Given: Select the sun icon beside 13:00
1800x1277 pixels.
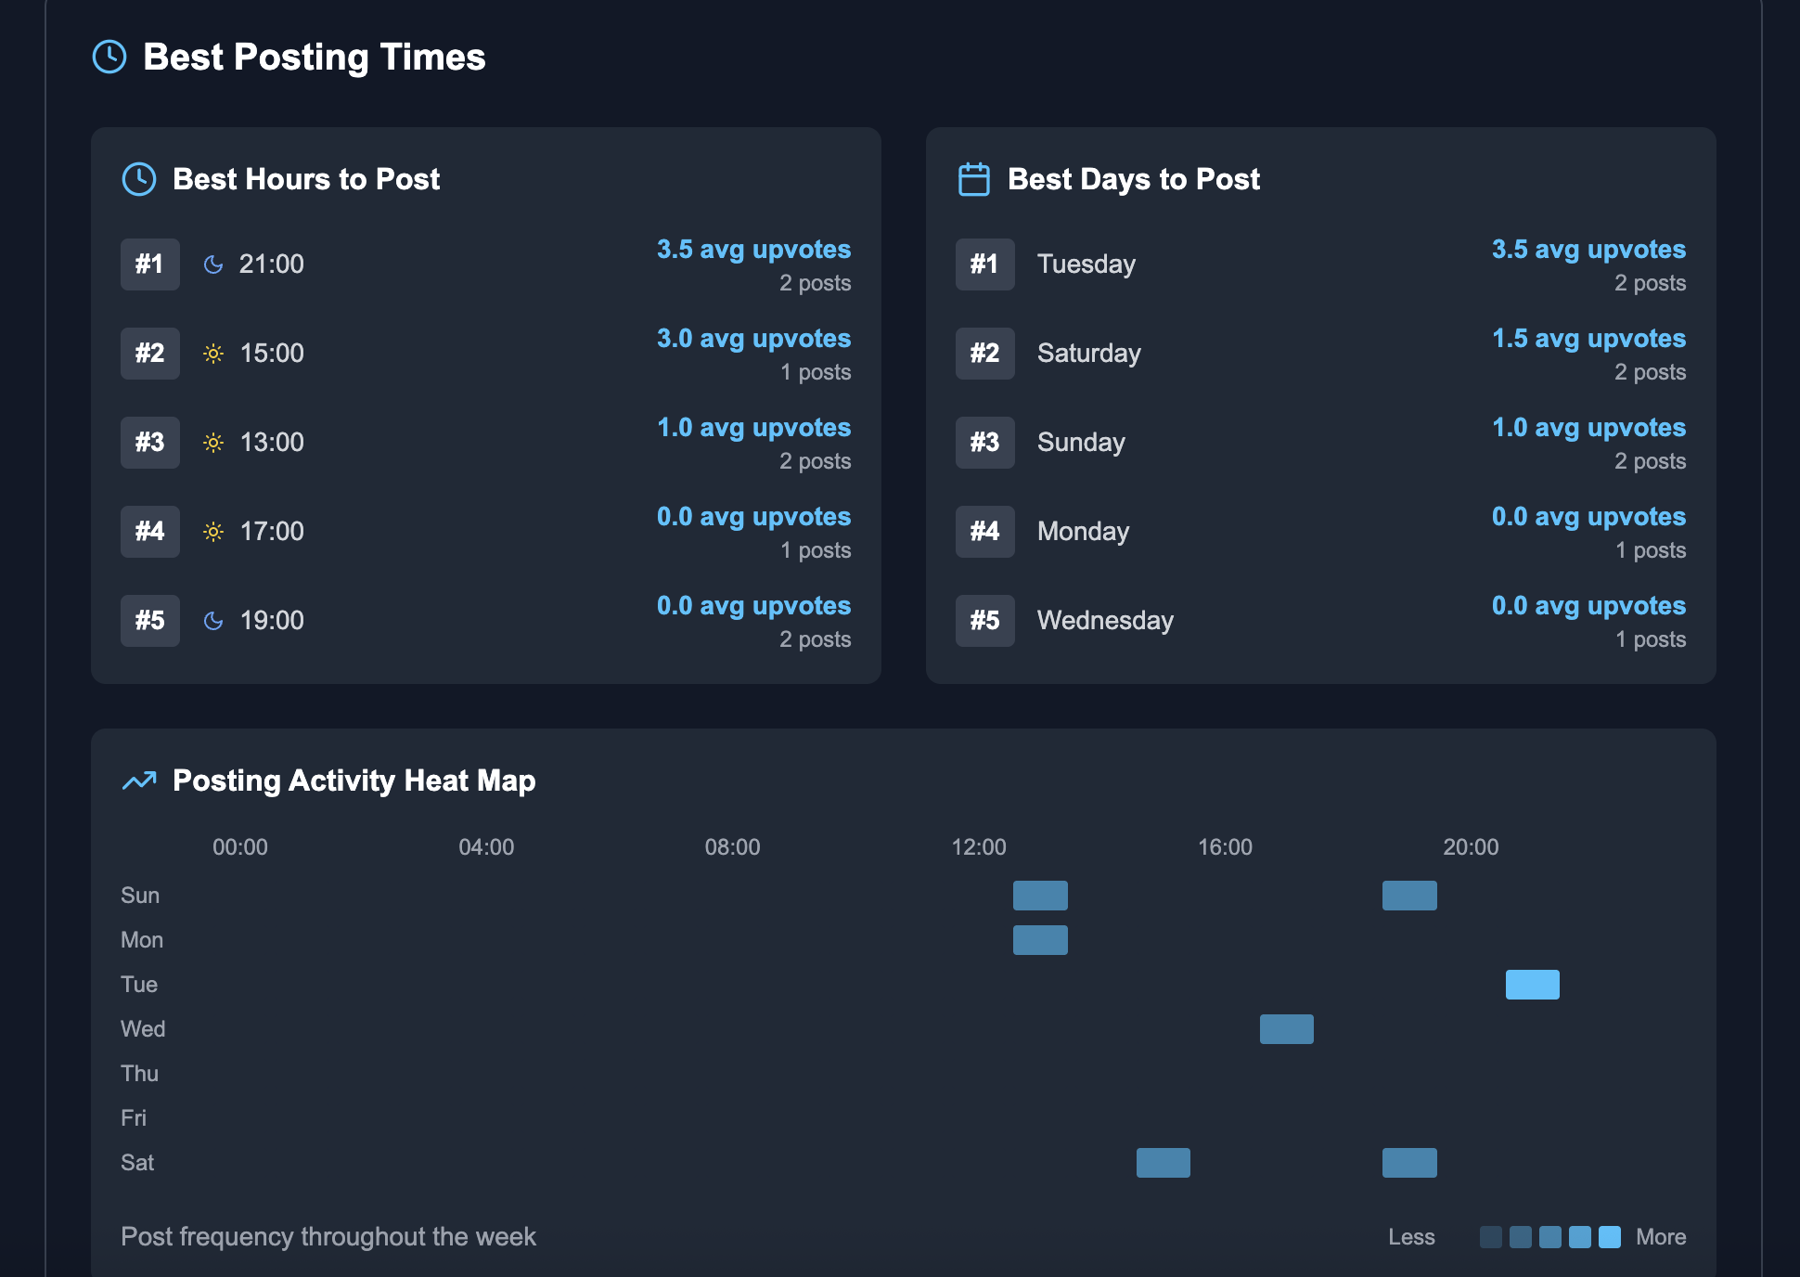Looking at the screenshot, I should (213, 443).
